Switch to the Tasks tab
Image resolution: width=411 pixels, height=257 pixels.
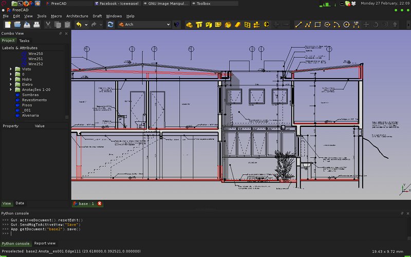pyautogui.click(x=24, y=41)
